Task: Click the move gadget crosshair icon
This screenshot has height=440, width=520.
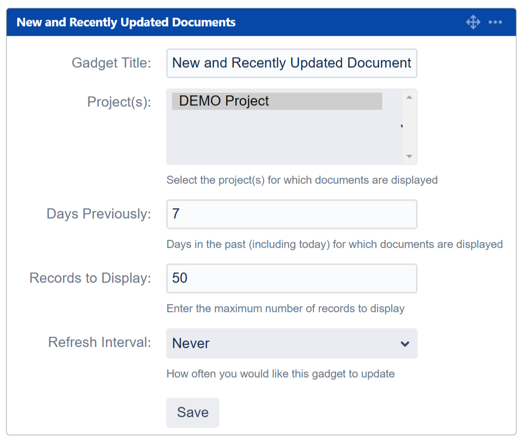Action: point(473,22)
